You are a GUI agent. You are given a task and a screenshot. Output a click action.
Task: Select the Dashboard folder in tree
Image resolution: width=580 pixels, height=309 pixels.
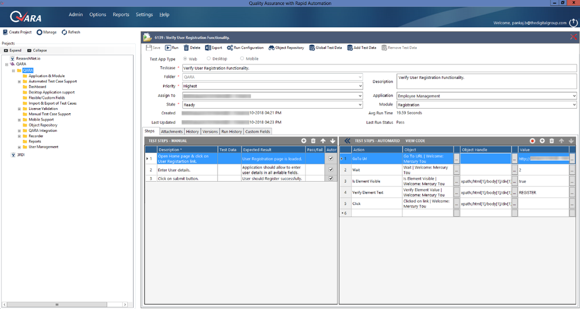[37, 87]
